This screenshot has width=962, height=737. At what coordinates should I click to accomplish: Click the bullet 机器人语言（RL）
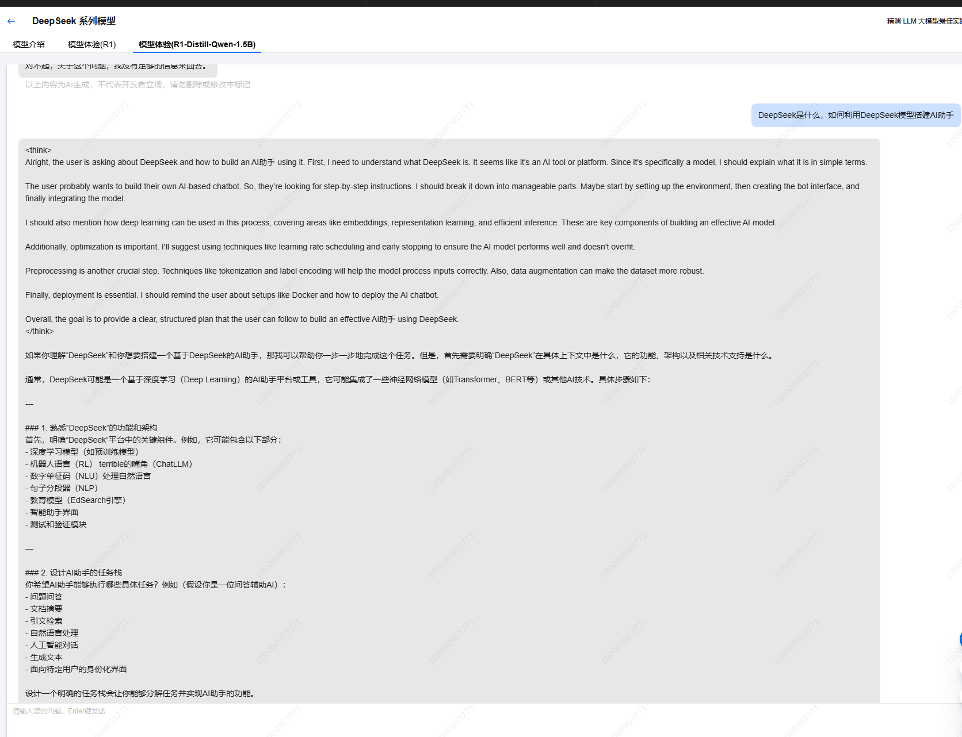[x=109, y=464]
